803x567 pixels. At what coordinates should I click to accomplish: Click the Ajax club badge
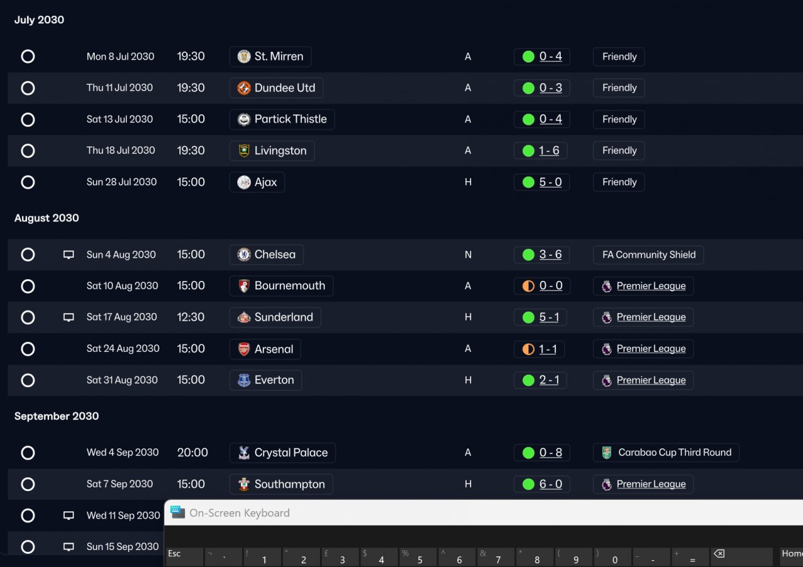tap(244, 183)
